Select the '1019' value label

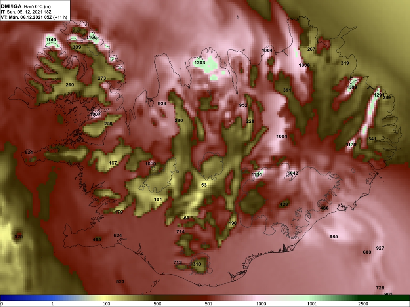coord(150,164)
